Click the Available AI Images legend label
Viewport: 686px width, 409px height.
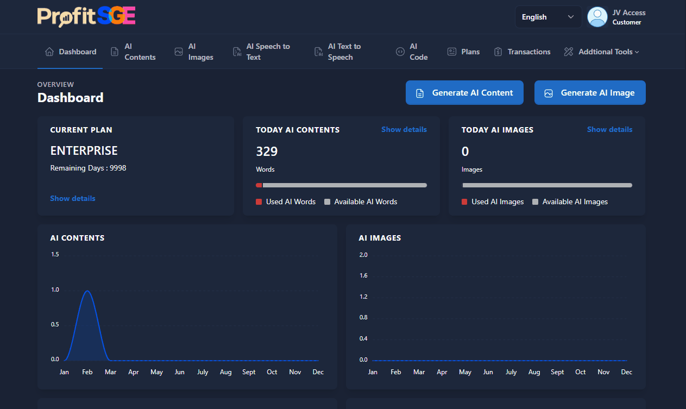(575, 202)
